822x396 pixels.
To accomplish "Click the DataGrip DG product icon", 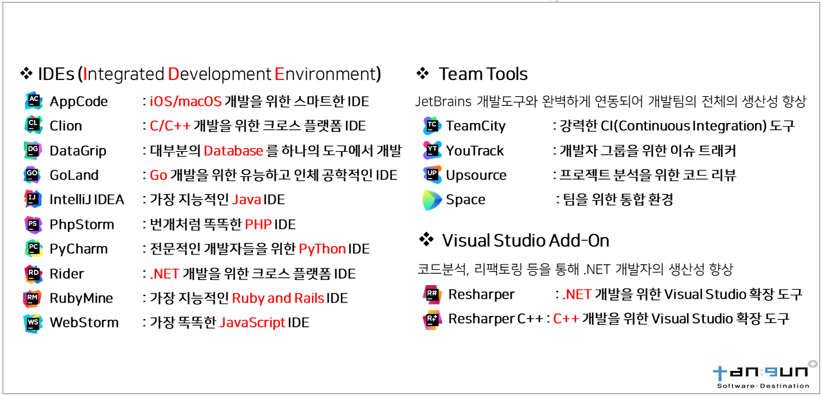I will pyautogui.click(x=33, y=151).
